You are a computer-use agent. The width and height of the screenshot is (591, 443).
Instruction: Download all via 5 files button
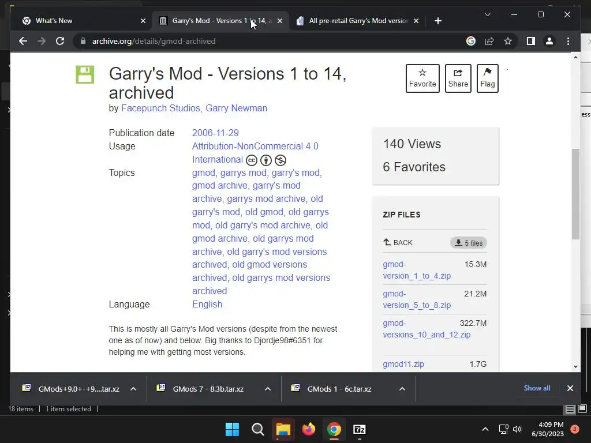click(x=469, y=243)
